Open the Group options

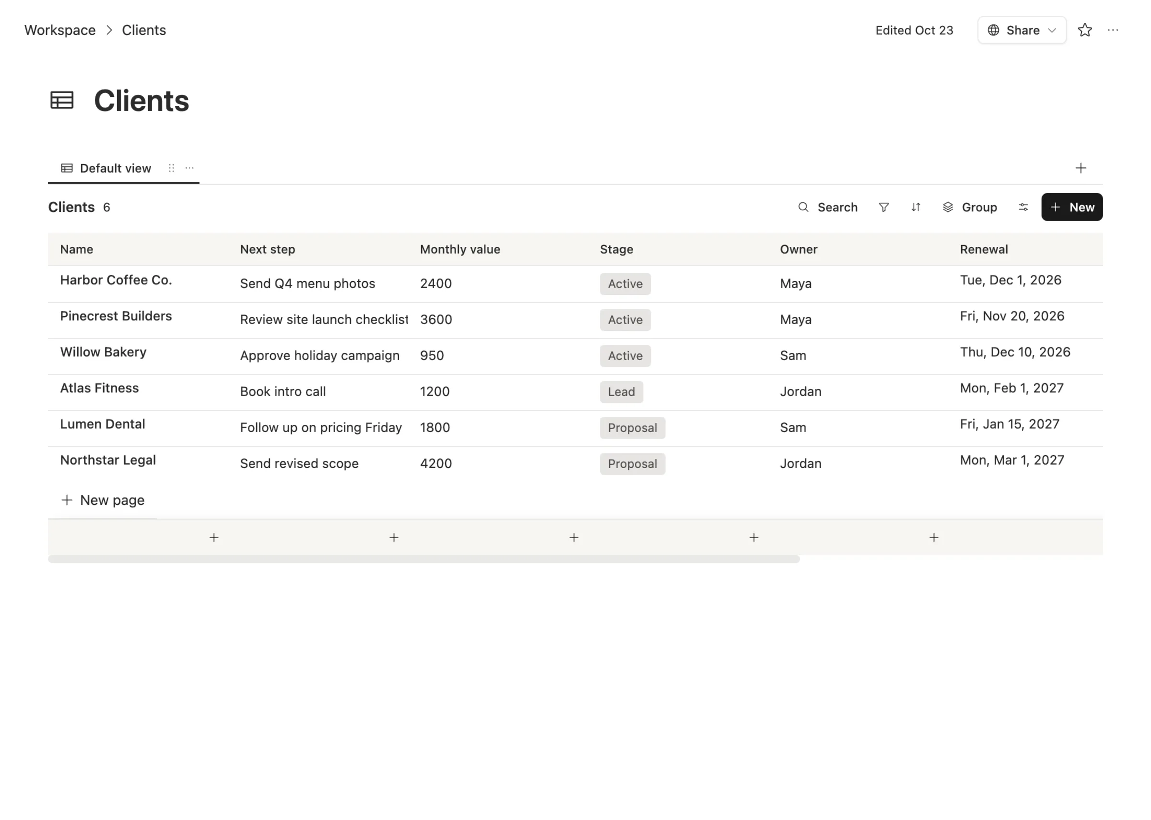(x=969, y=207)
